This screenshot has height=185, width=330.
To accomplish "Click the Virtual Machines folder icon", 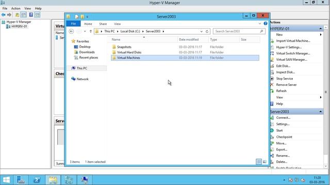I will coord(114,58).
